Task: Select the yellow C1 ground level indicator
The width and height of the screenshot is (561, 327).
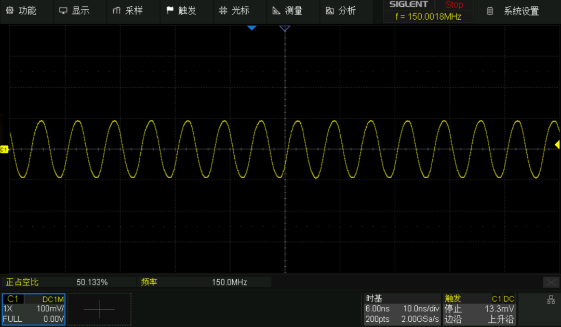Action: coord(4,149)
